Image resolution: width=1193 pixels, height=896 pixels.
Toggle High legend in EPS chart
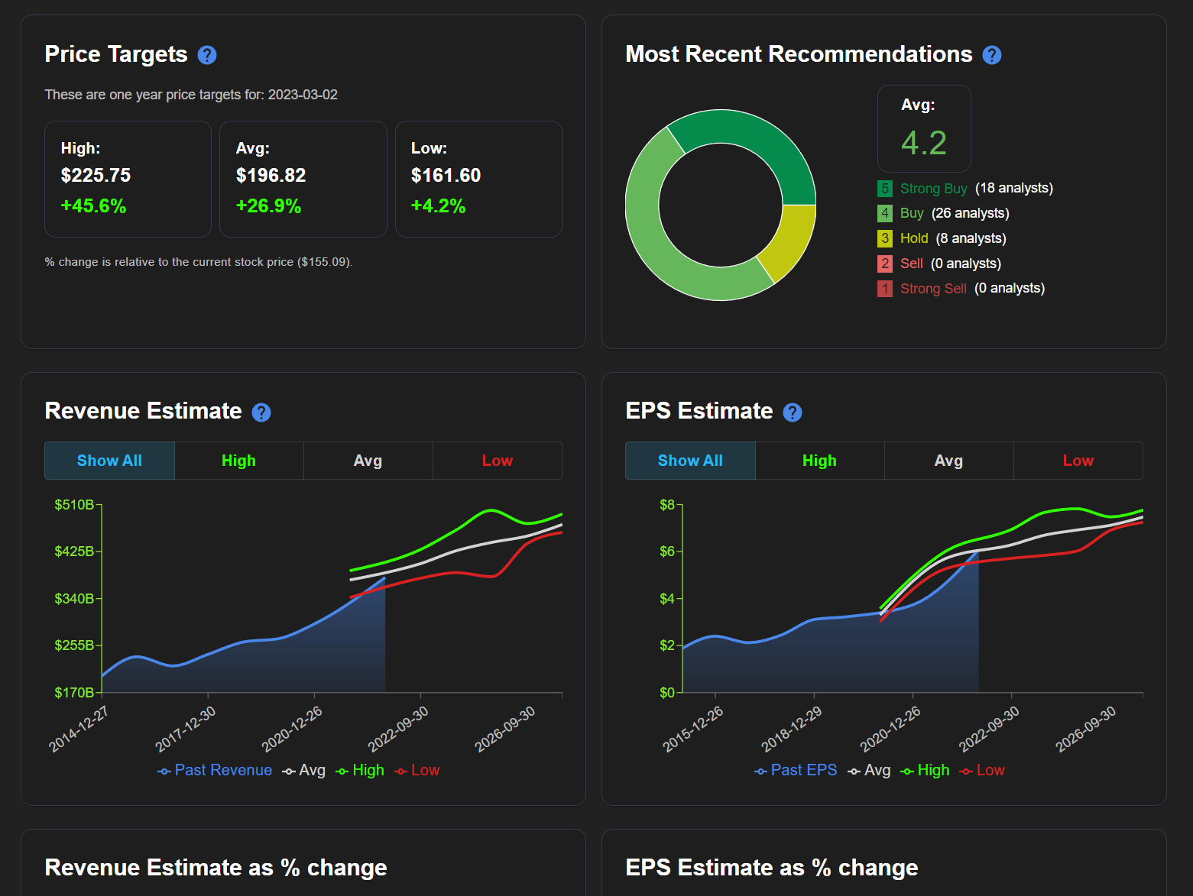[x=925, y=770]
